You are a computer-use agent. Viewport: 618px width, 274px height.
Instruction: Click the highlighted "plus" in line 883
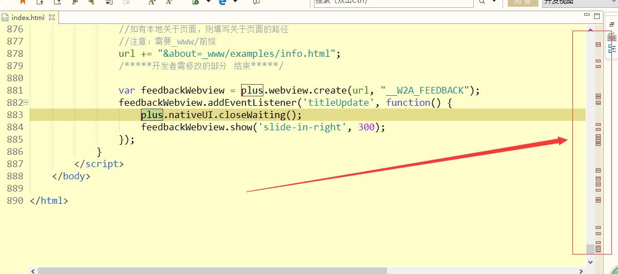152,115
